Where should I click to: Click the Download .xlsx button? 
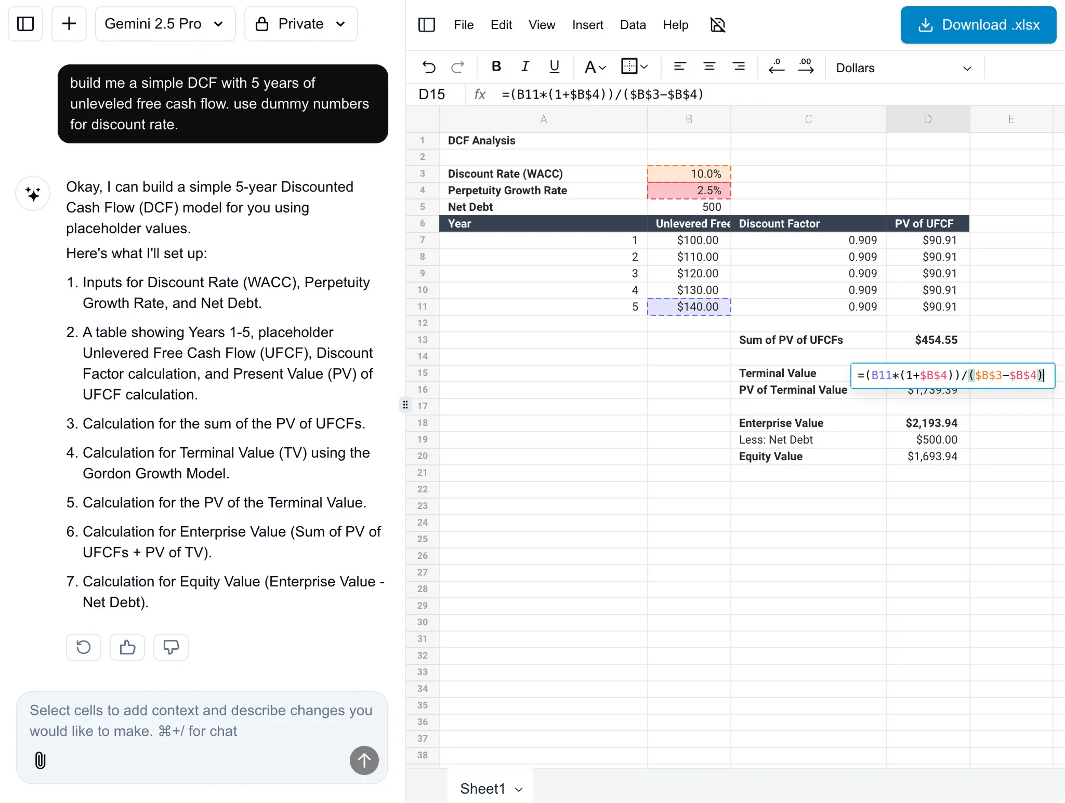978,25
